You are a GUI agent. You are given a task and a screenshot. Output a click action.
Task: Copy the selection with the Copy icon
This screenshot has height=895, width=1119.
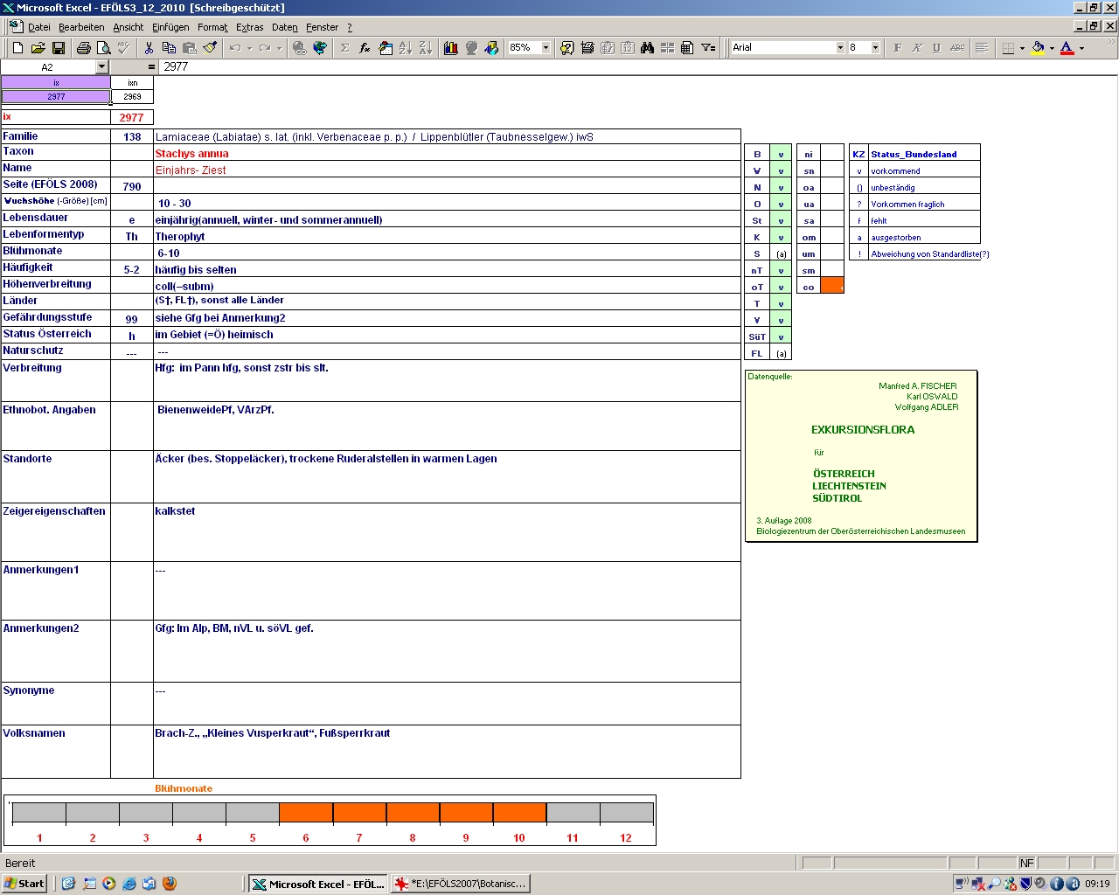tap(169, 48)
